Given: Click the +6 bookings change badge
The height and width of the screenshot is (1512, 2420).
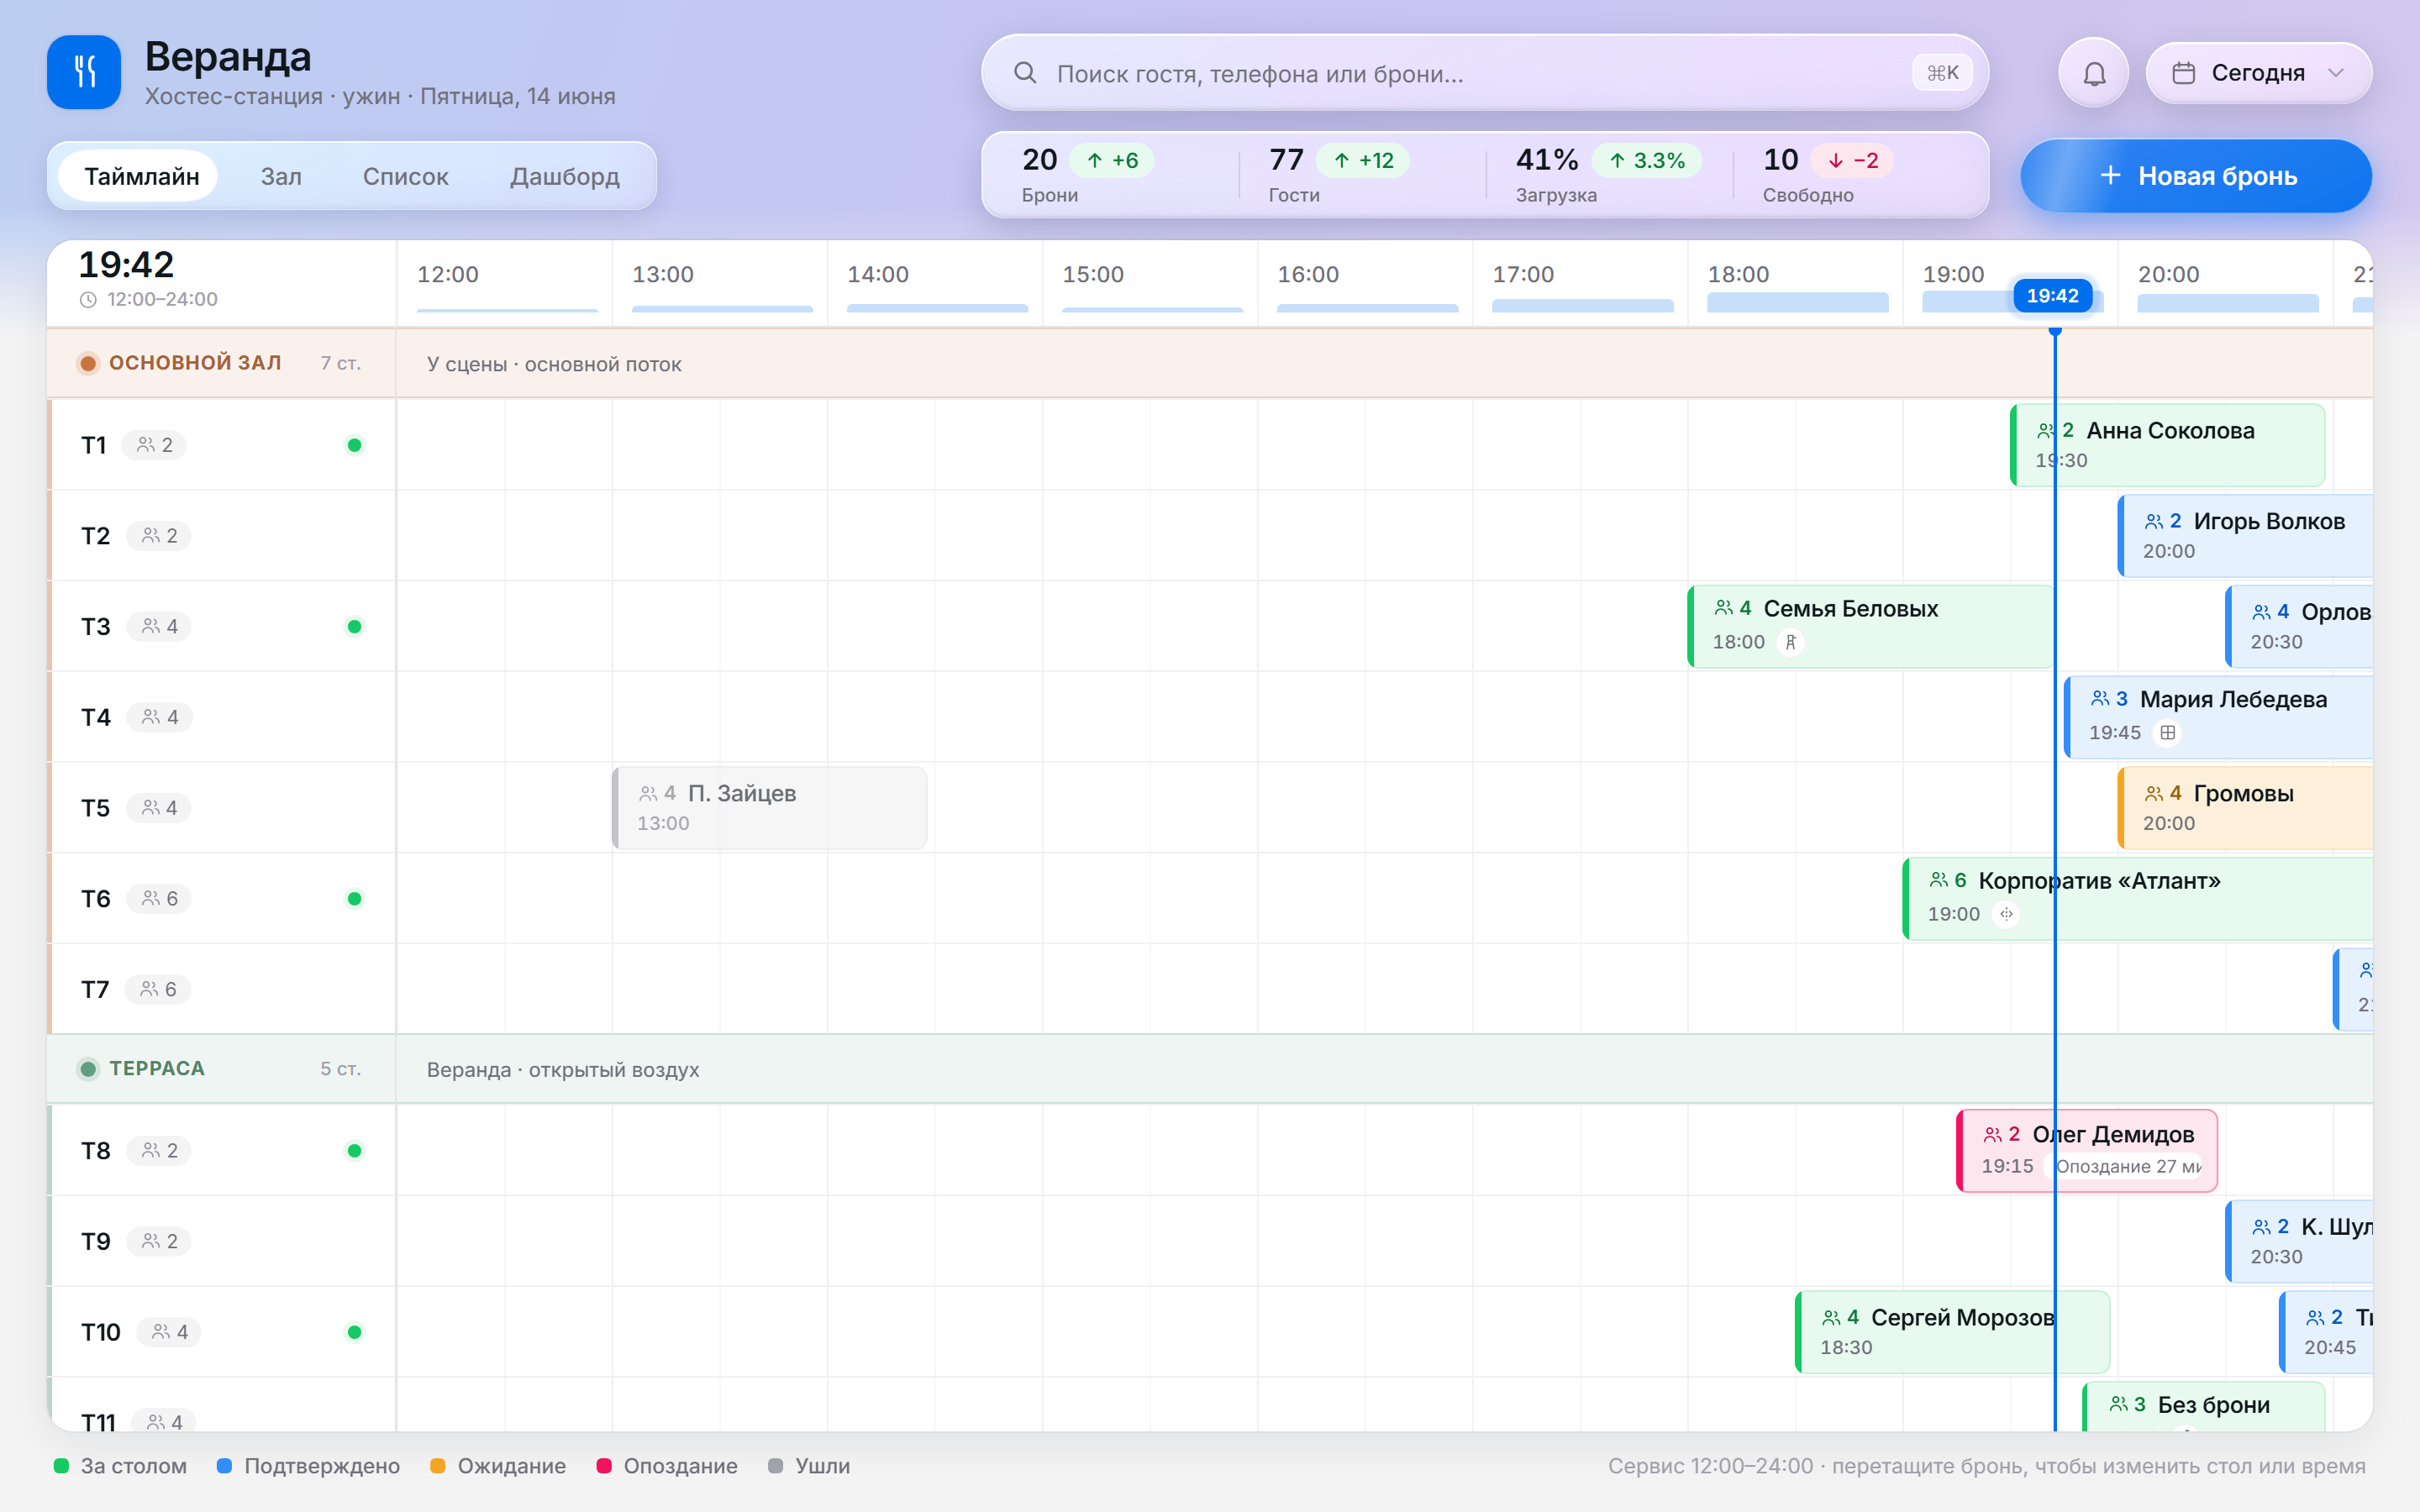Looking at the screenshot, I should tap(1112, 160).
